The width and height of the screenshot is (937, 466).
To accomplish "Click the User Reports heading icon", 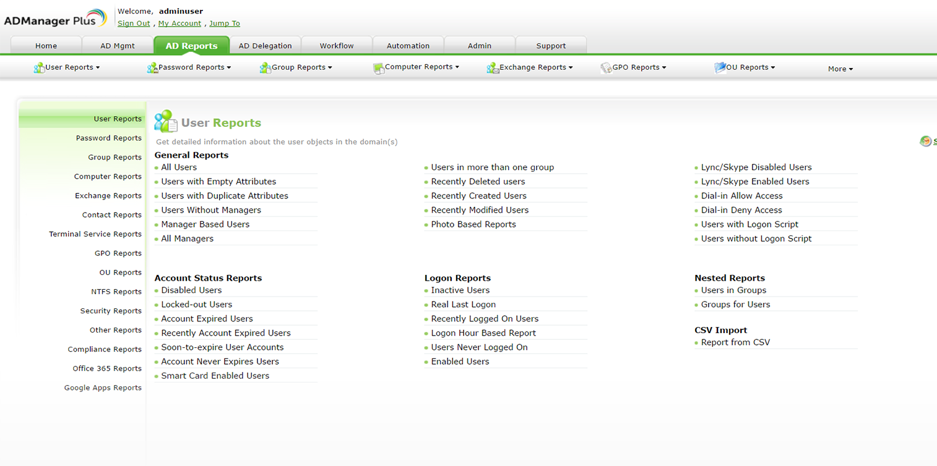I will 166,121.
